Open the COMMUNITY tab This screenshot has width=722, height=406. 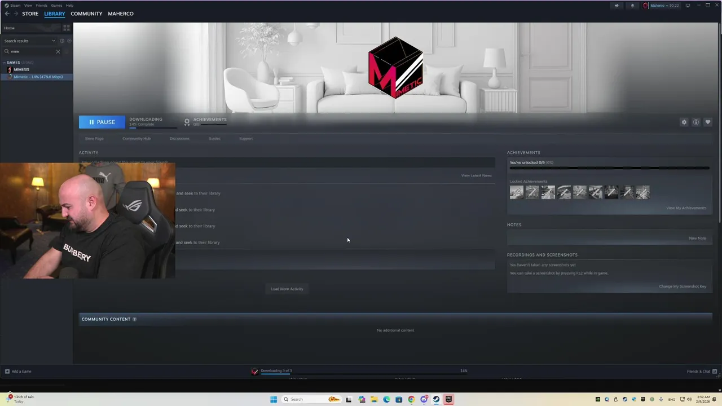point(86,14)
